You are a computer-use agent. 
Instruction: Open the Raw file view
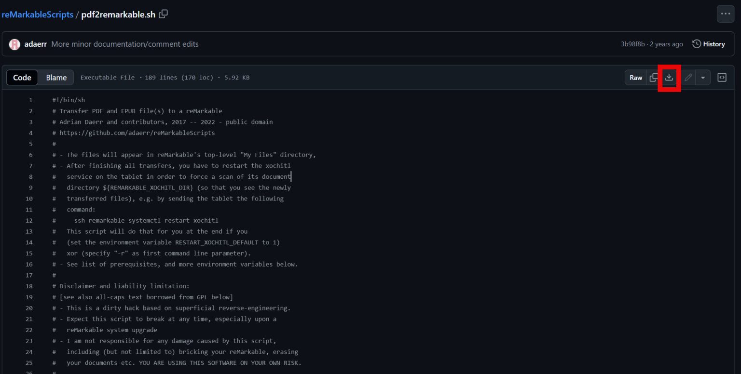coord(636,77)
